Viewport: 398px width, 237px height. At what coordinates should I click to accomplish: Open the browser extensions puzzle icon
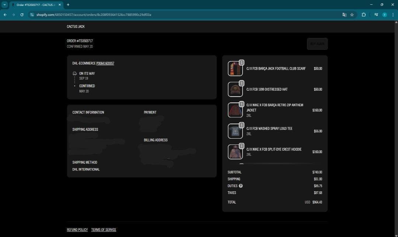pos(364,15)
